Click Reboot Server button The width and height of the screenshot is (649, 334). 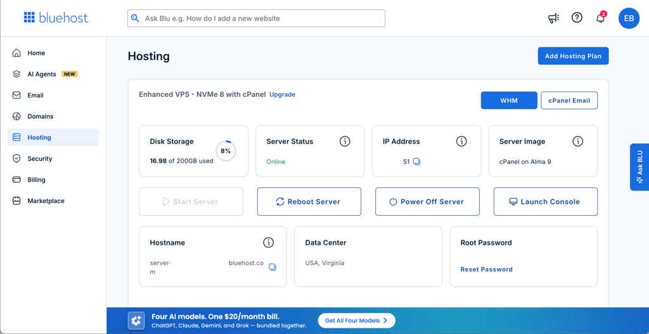[x=309, y=202]
